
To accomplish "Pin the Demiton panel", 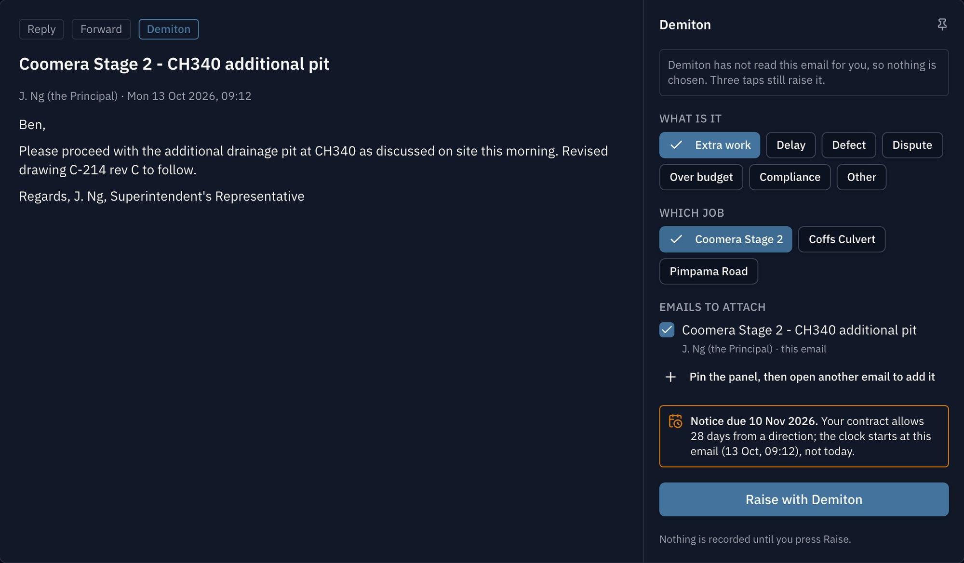I will click(x=942, y=25).
